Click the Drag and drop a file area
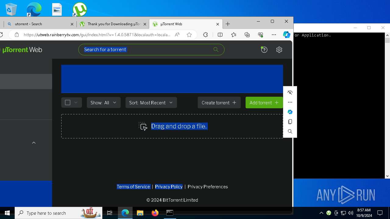The height and width of the screenshot is (219, 390). click(172, 126)
